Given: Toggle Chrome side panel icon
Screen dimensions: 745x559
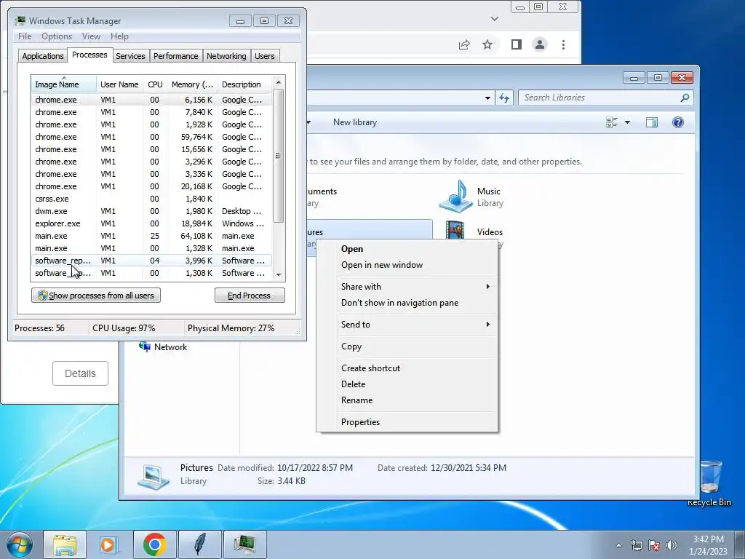Looking at the screenshot, I should click(x=517, y=44).
